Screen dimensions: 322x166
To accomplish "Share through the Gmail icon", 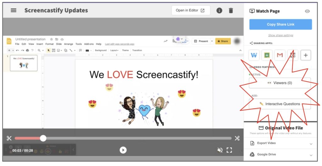I will (280, 55).
